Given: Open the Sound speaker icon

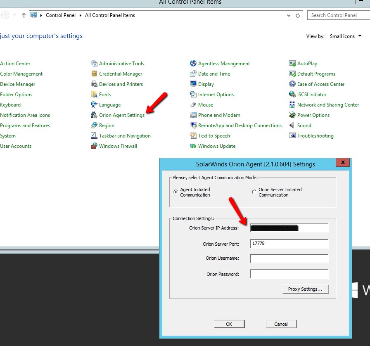Looking at the screenshot, I should click(292, 126).
